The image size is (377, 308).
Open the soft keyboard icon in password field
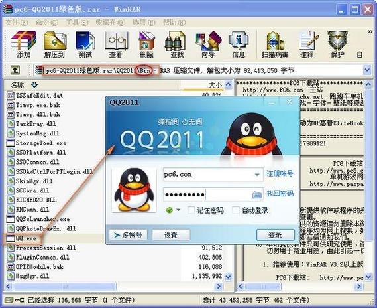[257, 194]
